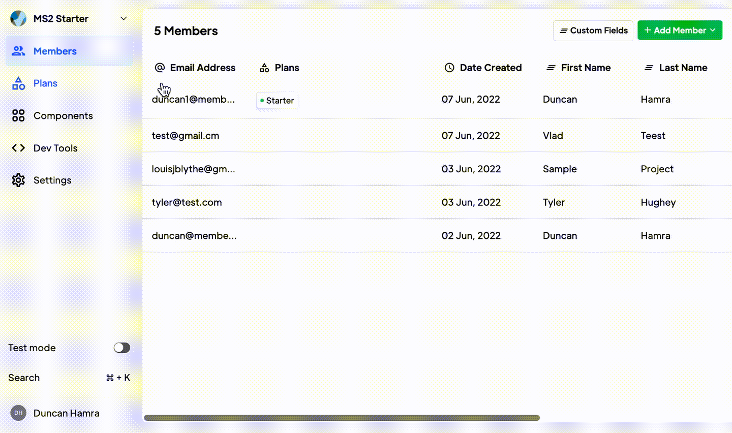This screenshot has height=433, width=732.
Task: Click the sort icon beside First Name
Action: click(x=552, y=67)
